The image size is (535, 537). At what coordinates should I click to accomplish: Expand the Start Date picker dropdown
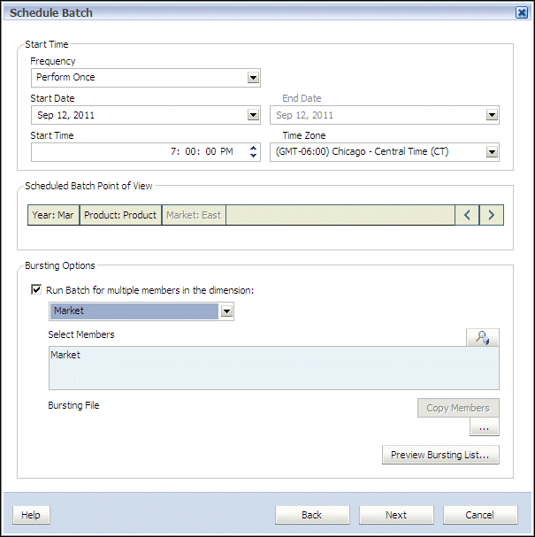pos(253,115)
